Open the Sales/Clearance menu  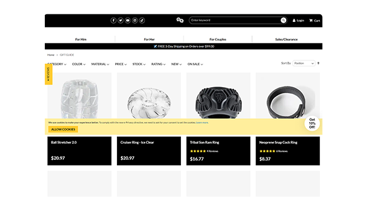(x=287, y=39)
